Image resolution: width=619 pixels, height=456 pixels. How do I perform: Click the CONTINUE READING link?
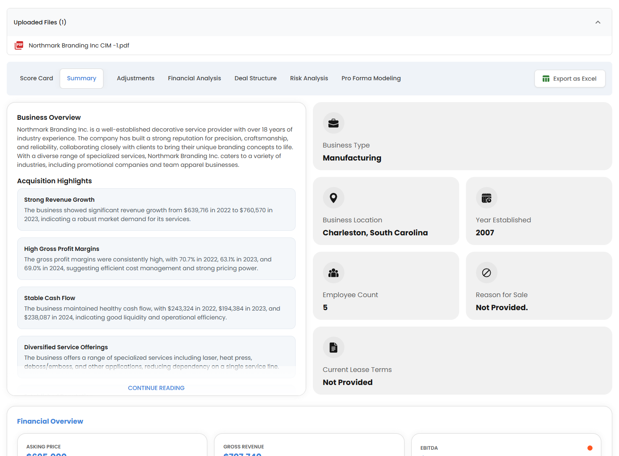pos(156,388)
